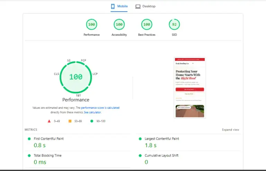This screenshot has width=266, height=171.
Task: Click the Performance label under first gauge
Action: [91, 35]
